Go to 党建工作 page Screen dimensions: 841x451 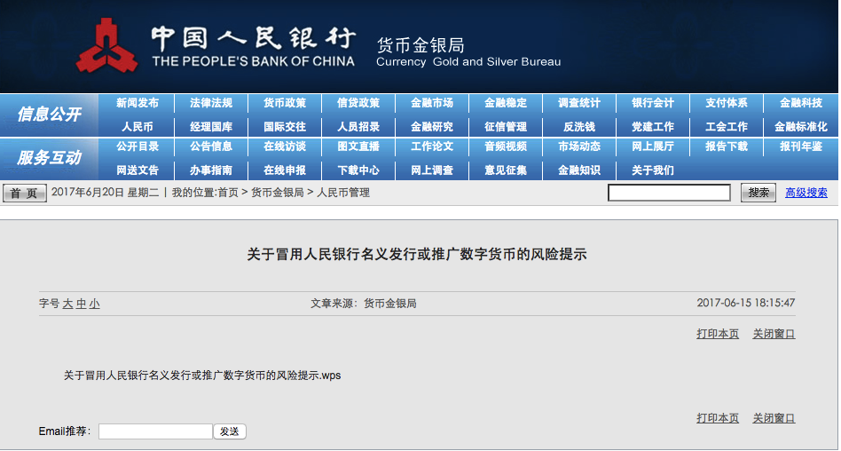653,127
